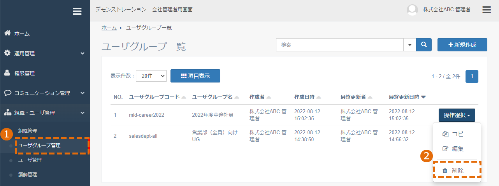The image size is (499, 186).
Task: Sort by ユーザグループコード column arrow
Action: pyautogui.click(x=184, y=97)
